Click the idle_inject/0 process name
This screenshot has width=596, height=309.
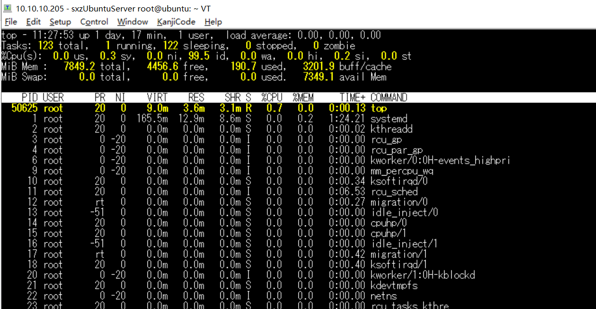coord(404,213)
